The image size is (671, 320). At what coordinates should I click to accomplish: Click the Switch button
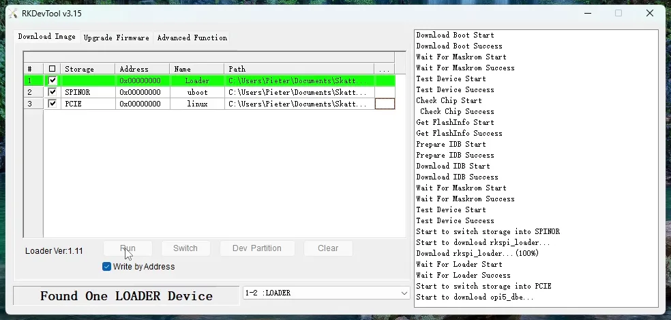point(185,248)
